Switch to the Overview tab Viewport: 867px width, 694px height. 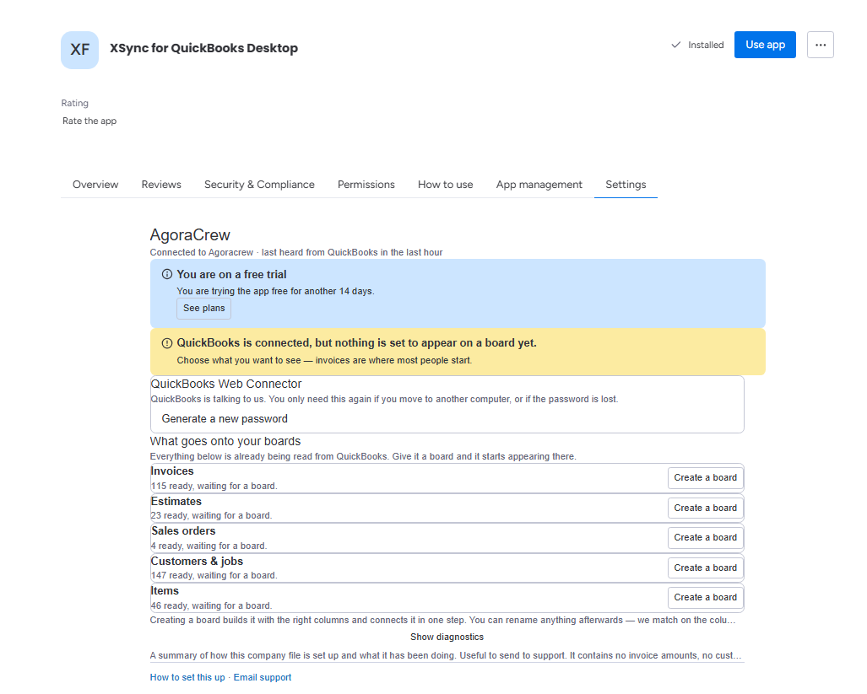pos(95,185)
